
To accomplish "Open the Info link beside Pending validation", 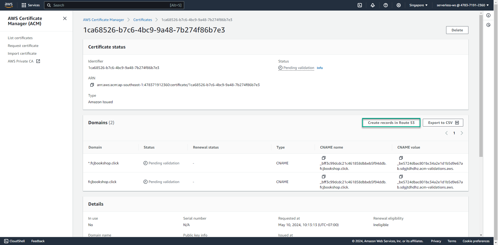I will (x=320, y=68).
